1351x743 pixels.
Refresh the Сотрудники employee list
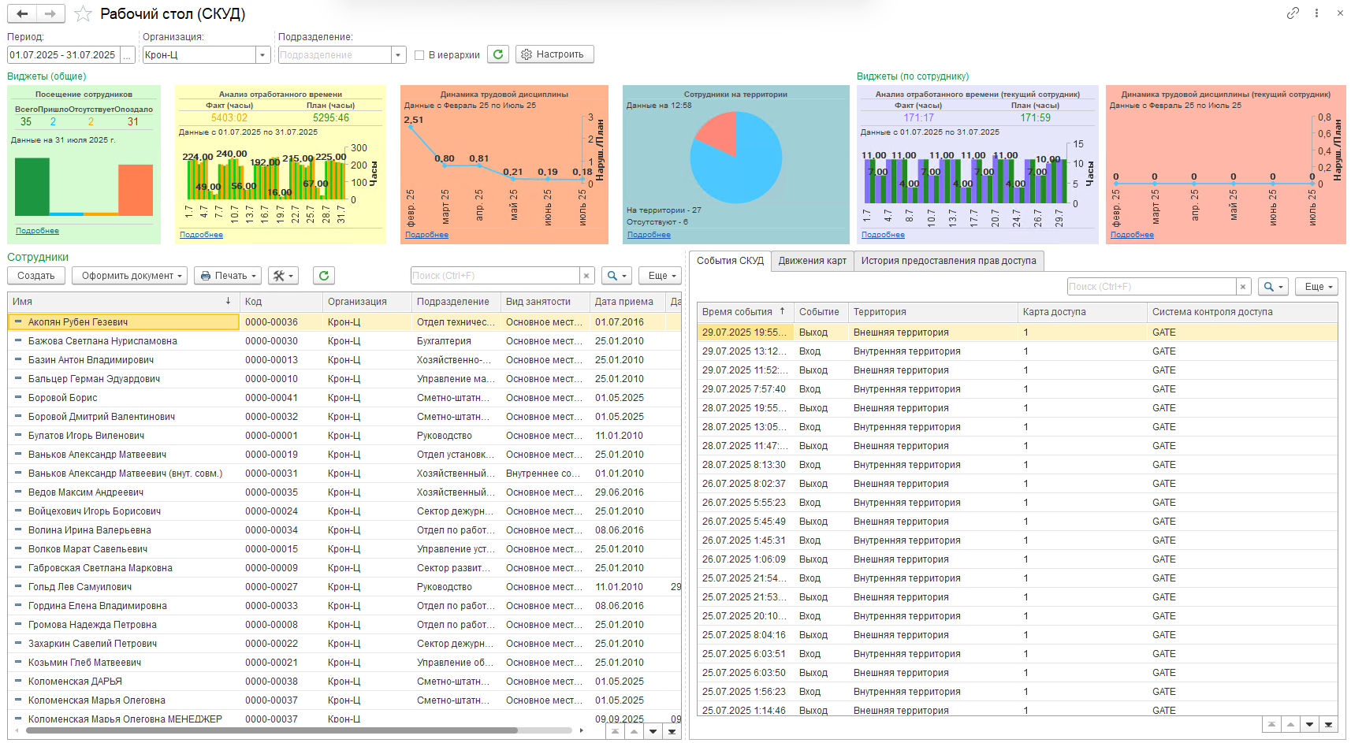tap(323, 276)
